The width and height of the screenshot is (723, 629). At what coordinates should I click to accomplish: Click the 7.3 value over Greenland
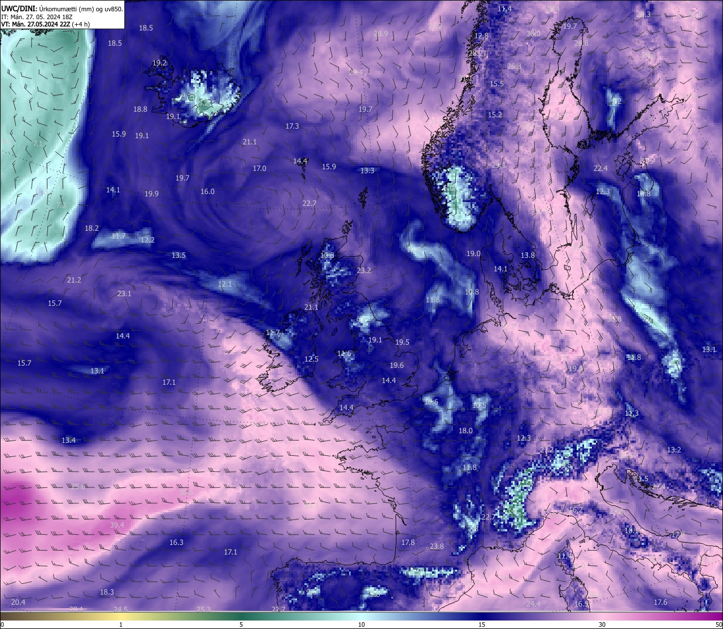pos(60,205)
